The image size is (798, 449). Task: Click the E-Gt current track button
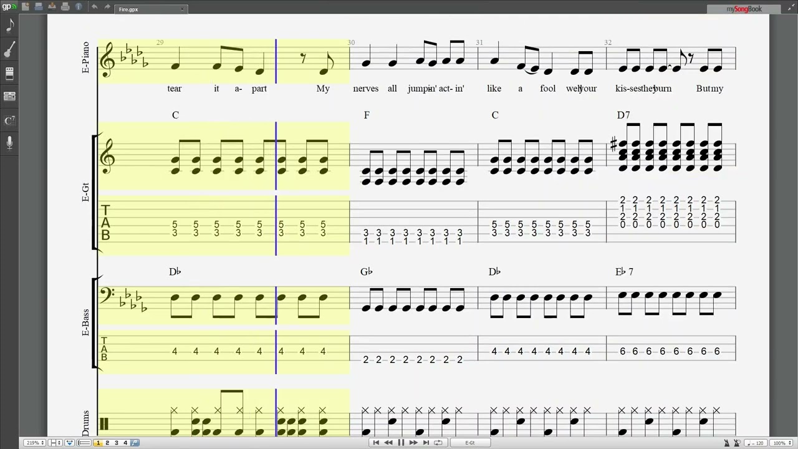point(469,443)
